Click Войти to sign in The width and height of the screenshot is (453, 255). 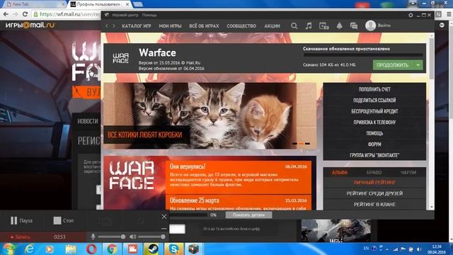pos(384,25)
